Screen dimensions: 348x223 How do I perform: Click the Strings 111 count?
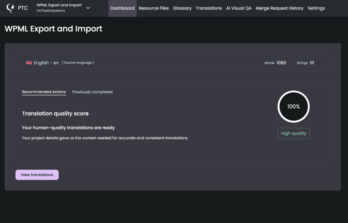pos(305,63)
